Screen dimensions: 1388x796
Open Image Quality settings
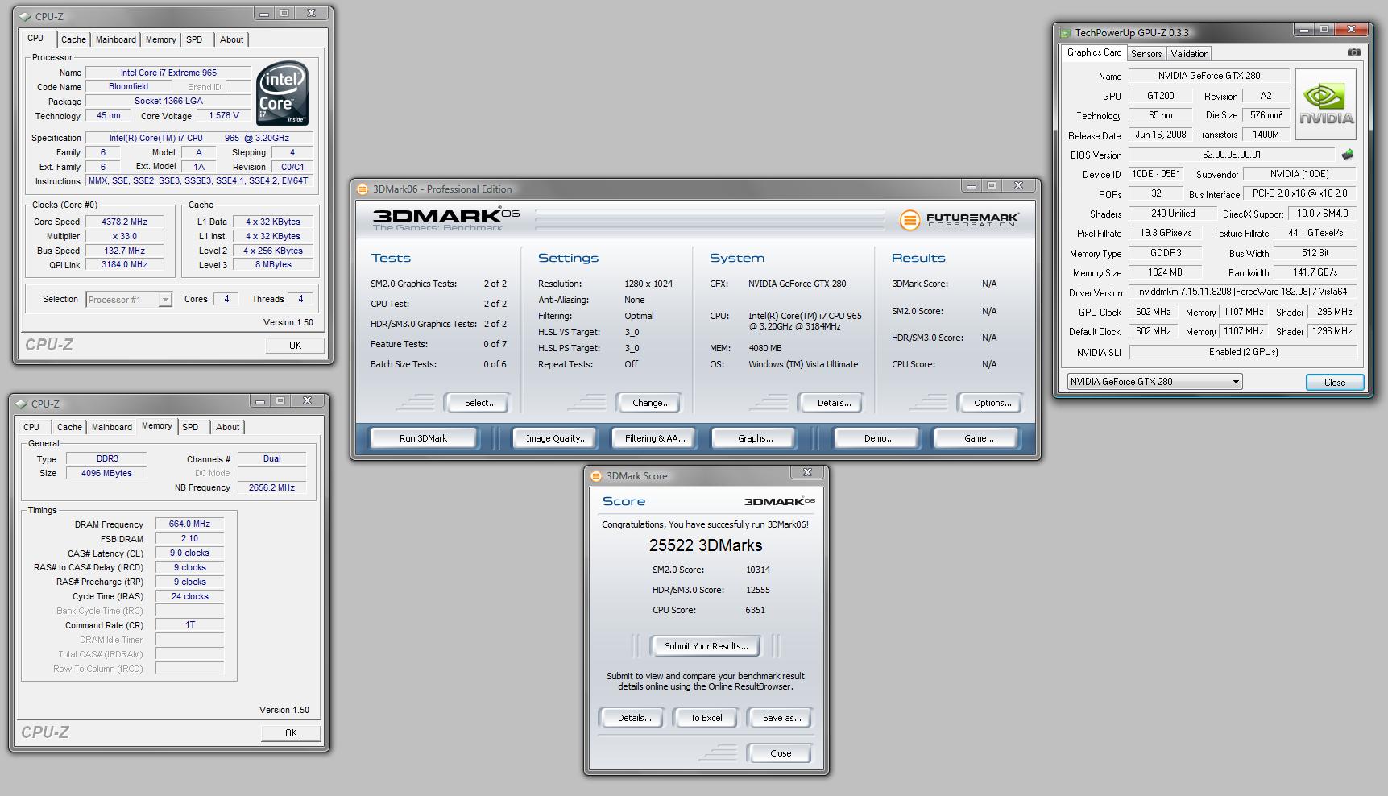(x=556, y=438)
